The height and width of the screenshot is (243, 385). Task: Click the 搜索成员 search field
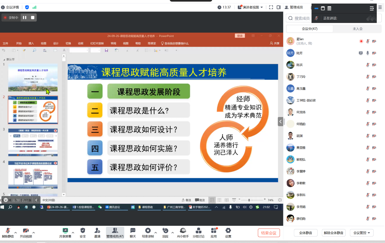click(x=302, y=18)
